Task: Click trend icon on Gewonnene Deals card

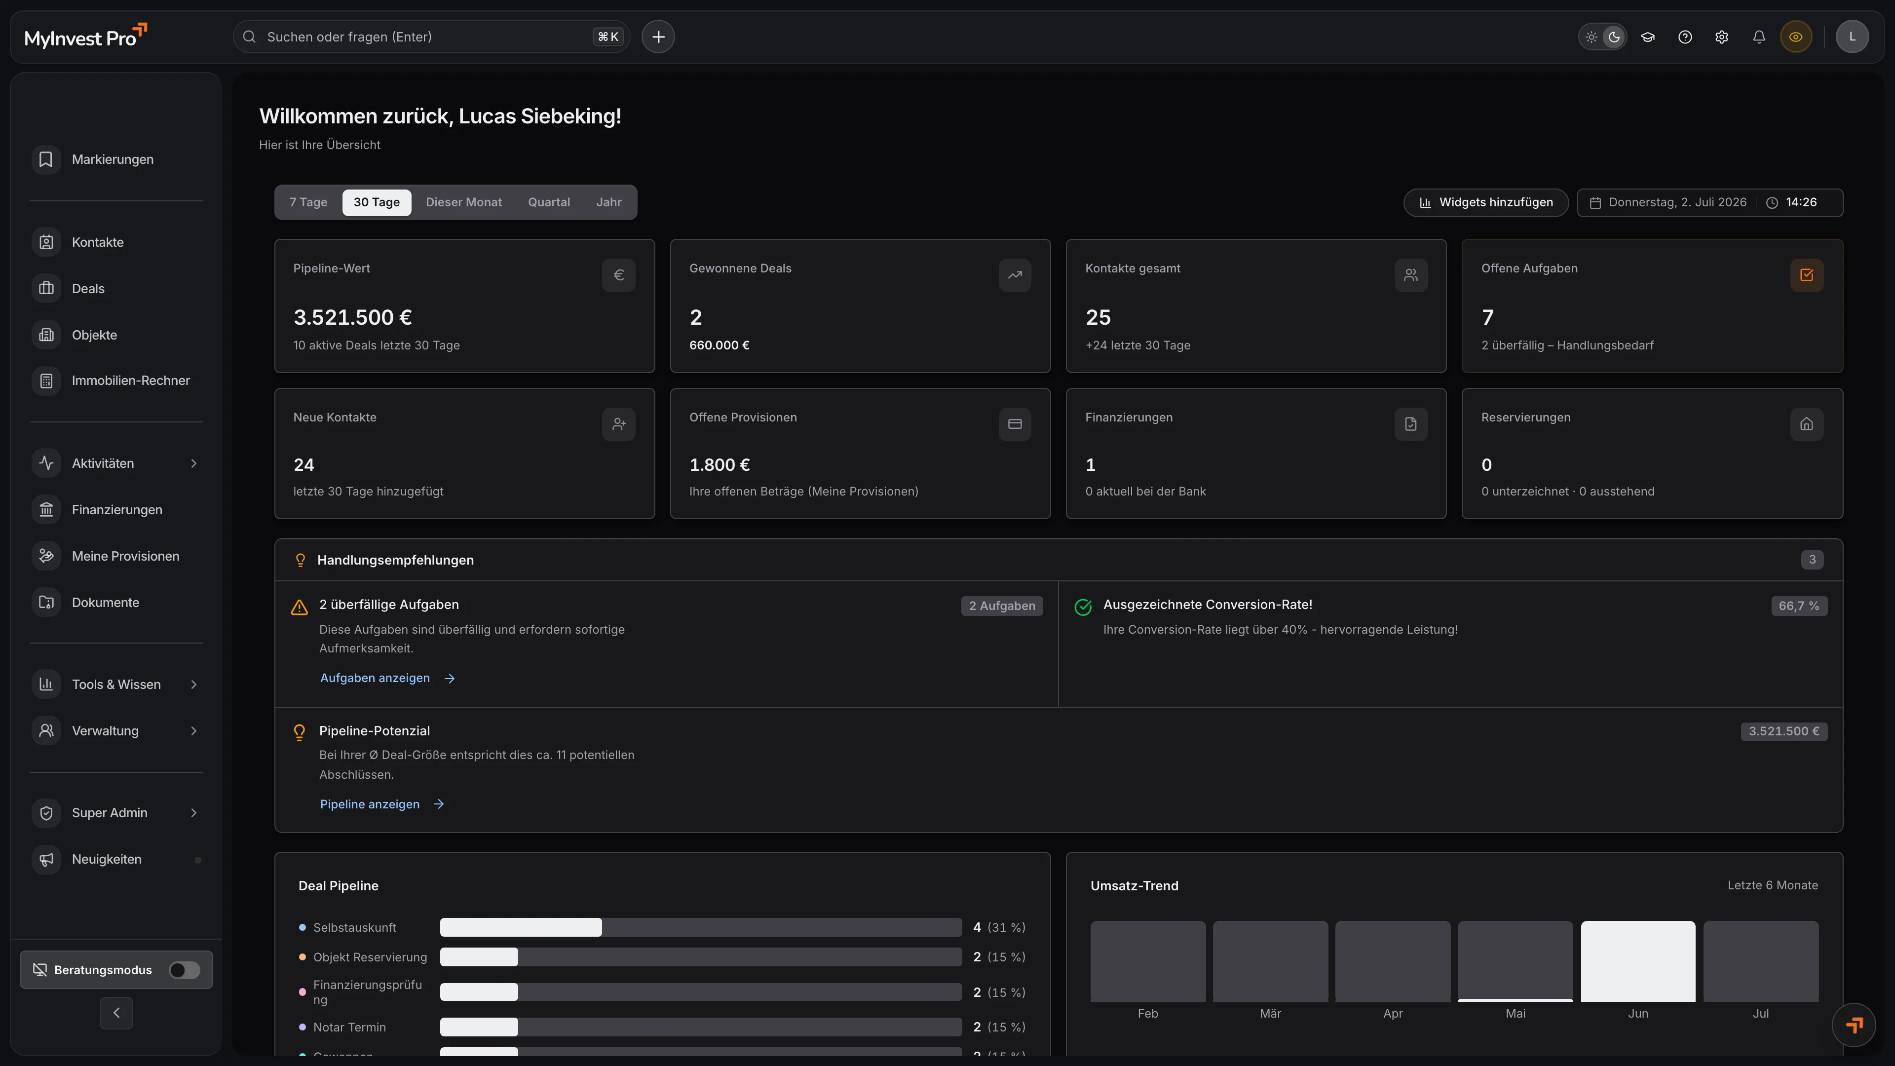Action: (x=1015, y=275)
